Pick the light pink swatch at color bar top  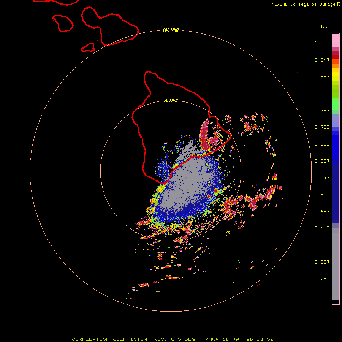336,41
